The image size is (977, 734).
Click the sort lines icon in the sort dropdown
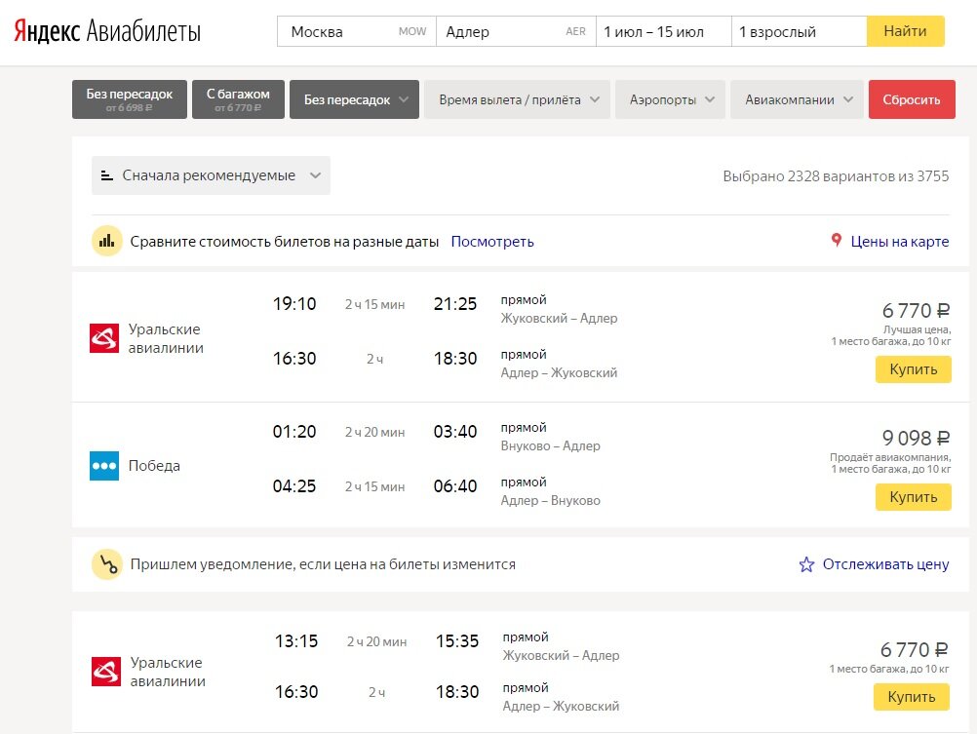coord(106,175)
